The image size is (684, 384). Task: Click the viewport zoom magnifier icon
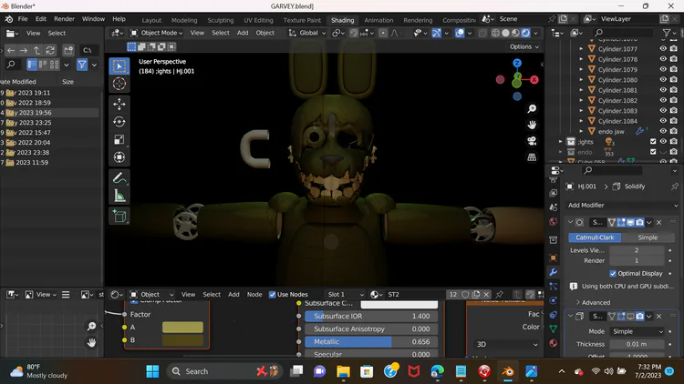pyautogui.click(x=532, y=109)
